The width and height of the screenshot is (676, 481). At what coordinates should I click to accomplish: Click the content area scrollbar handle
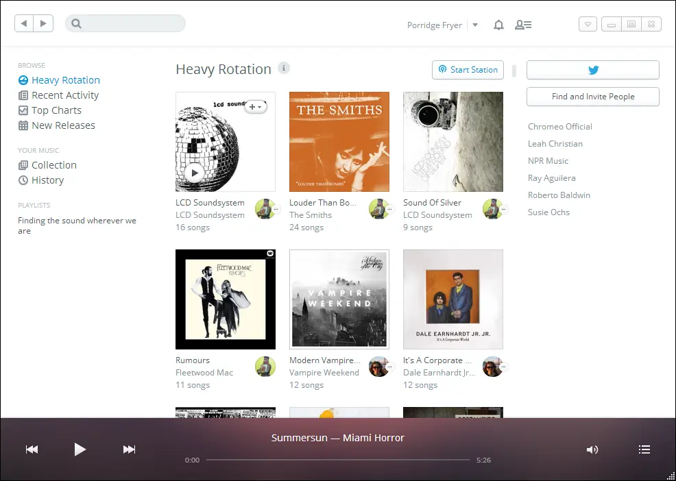pos(514,71)
